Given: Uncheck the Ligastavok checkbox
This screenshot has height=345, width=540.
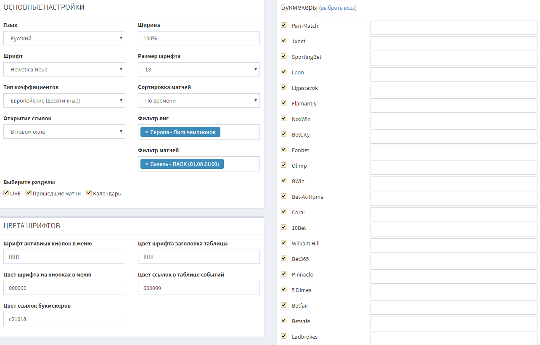Looking at the screenshot, I should coord(283,87).
